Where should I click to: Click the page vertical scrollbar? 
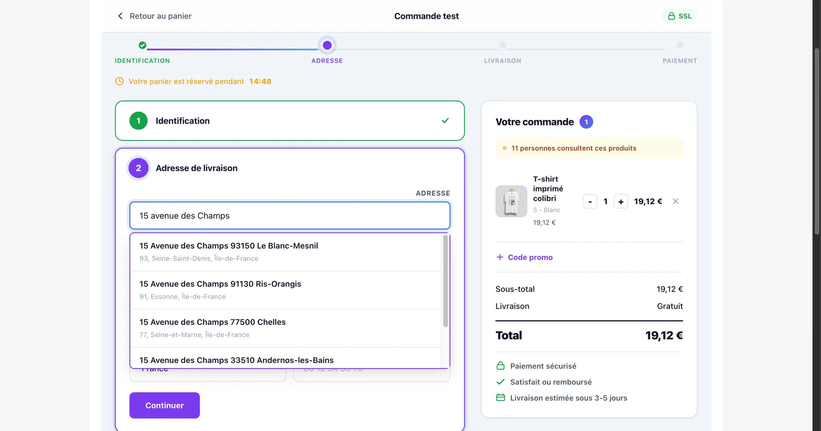817,141
